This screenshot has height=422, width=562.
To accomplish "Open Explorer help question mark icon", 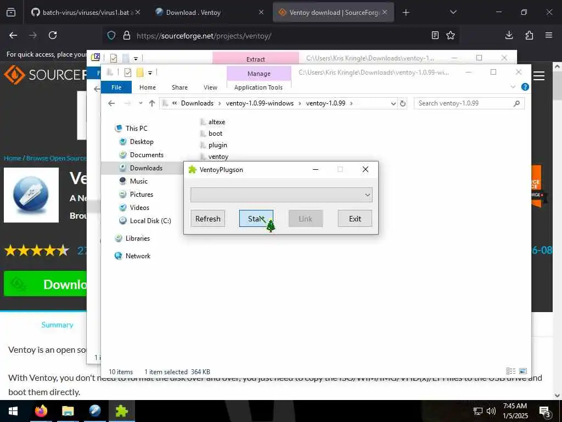I will click(525, 87).
